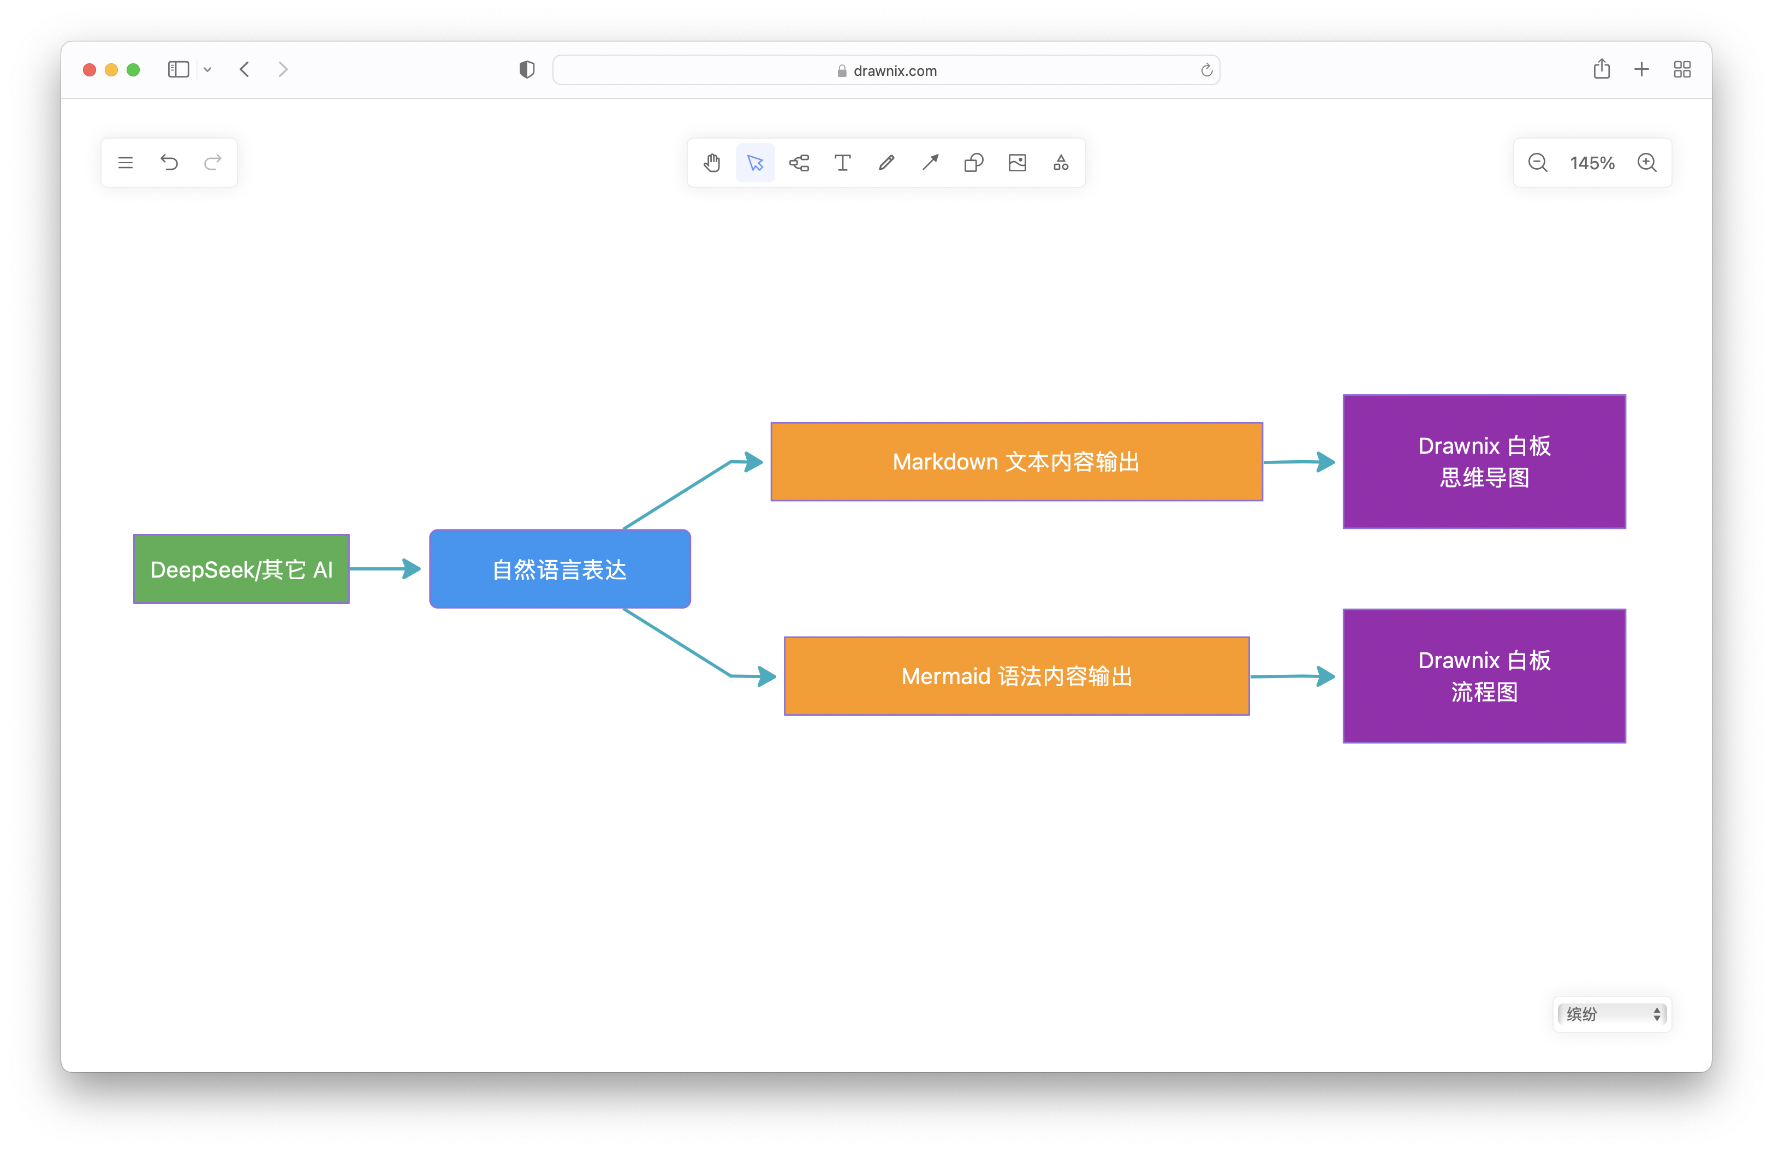
Task: Select the Arrow line tool
Action: click(930, 162)
